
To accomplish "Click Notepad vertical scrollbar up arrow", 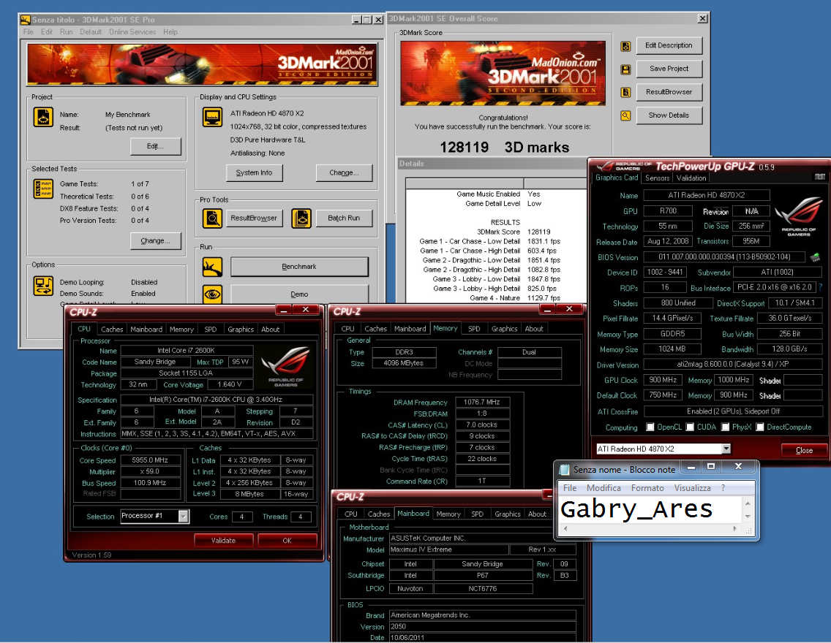I will (748, 503).
